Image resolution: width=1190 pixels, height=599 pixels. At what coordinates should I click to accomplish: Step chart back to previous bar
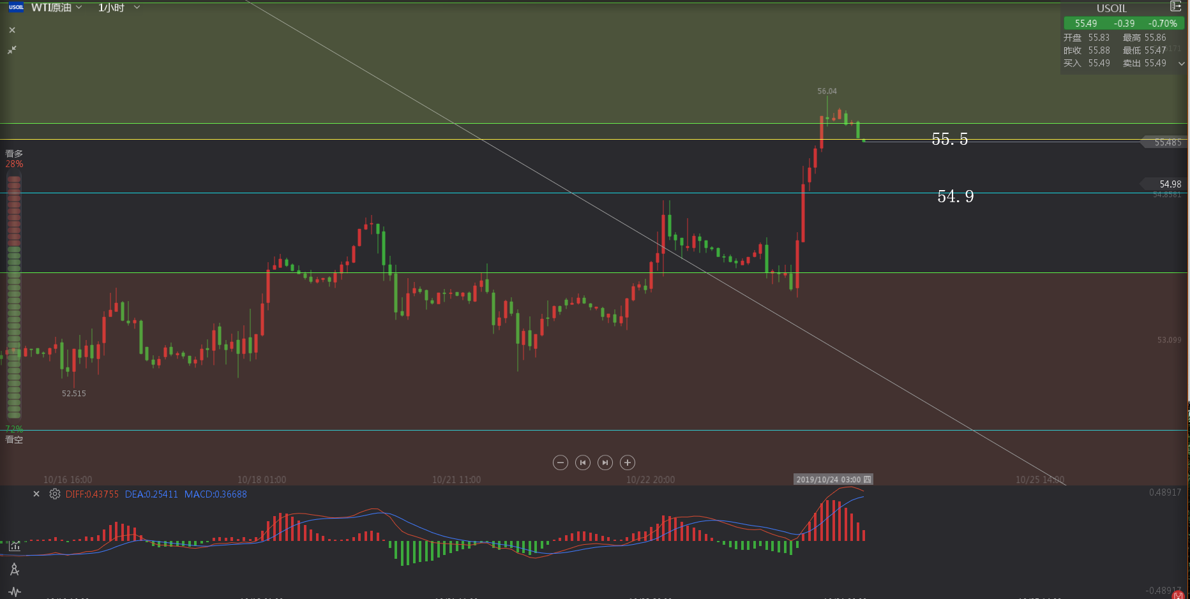[583, 462]
